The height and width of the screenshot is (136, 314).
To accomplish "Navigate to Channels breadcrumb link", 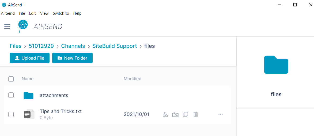I will (x=73, y=46).
